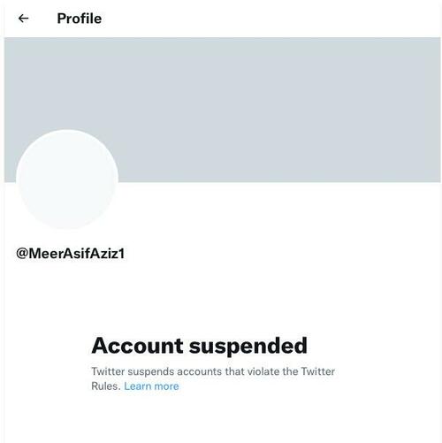Click the words Twitter suspends in the description
This screenshot has width=442, height=443.
[133, 371]
